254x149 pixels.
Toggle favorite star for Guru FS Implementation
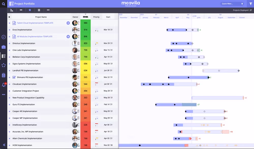tap(9, 105)
